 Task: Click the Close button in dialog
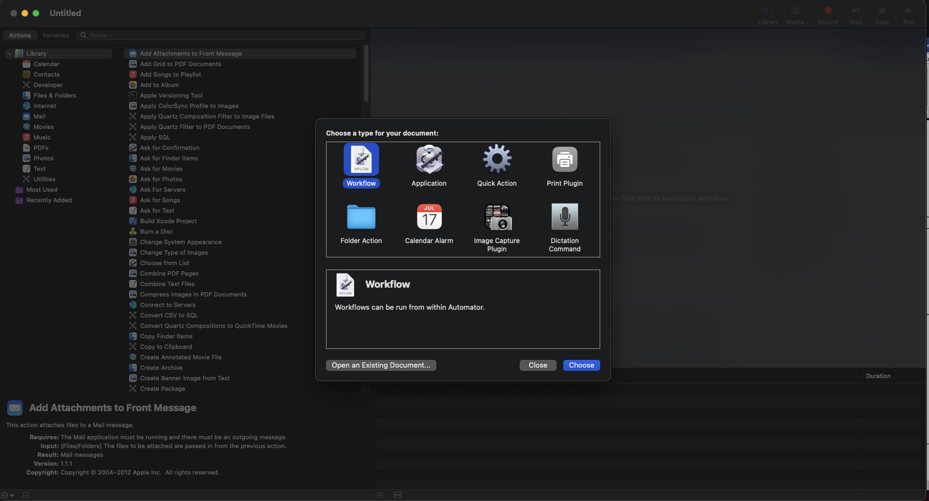[x=538, y=365]
